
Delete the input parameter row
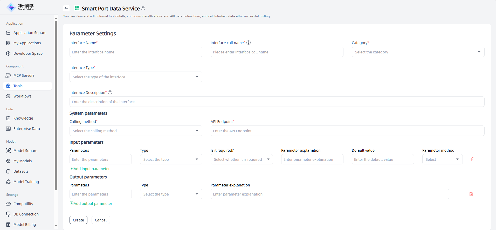[472, 159]
